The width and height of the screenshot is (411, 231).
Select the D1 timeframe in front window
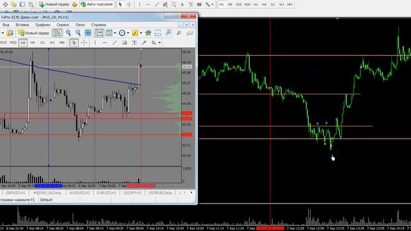pyautogui.click(x=42, y=42)
